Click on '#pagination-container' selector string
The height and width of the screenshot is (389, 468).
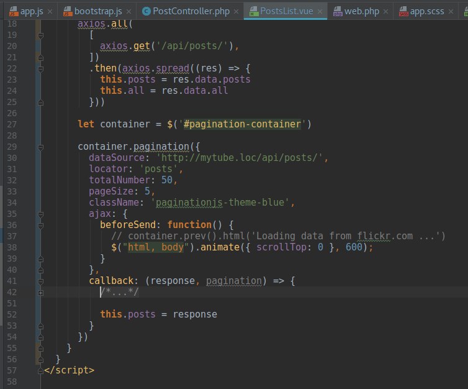(242, 124)
